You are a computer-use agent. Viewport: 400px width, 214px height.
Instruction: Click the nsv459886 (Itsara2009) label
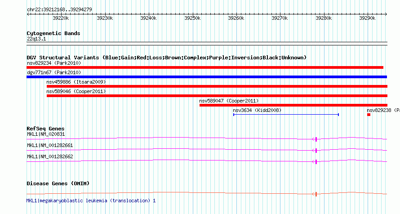(76, 82)
